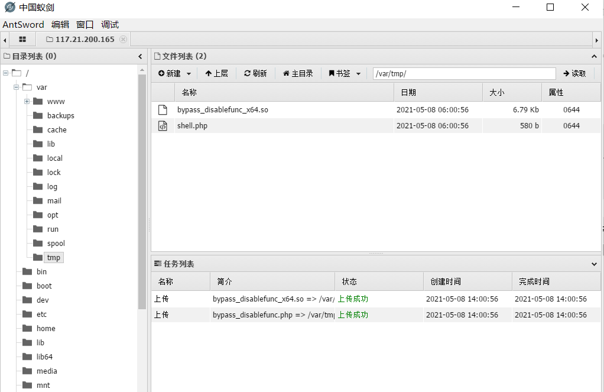Select the bypass_disablefunc.php upload task
This screenshot has height=392, width=604.
click(376, 315)
